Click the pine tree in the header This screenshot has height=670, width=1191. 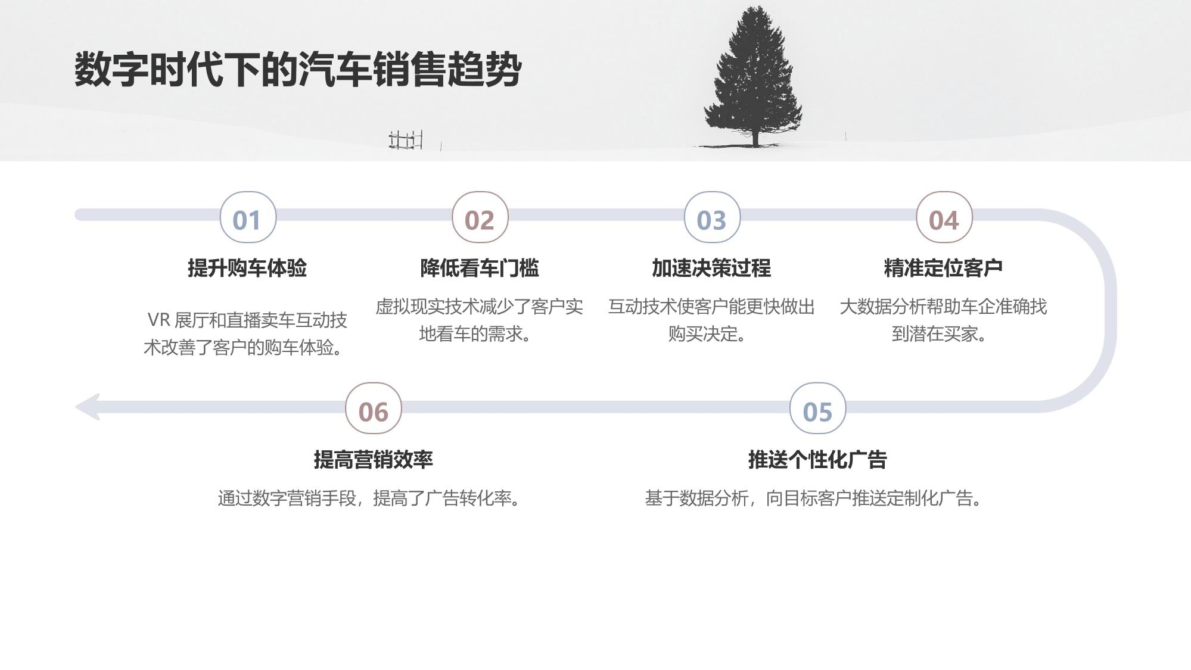[753, 77]
